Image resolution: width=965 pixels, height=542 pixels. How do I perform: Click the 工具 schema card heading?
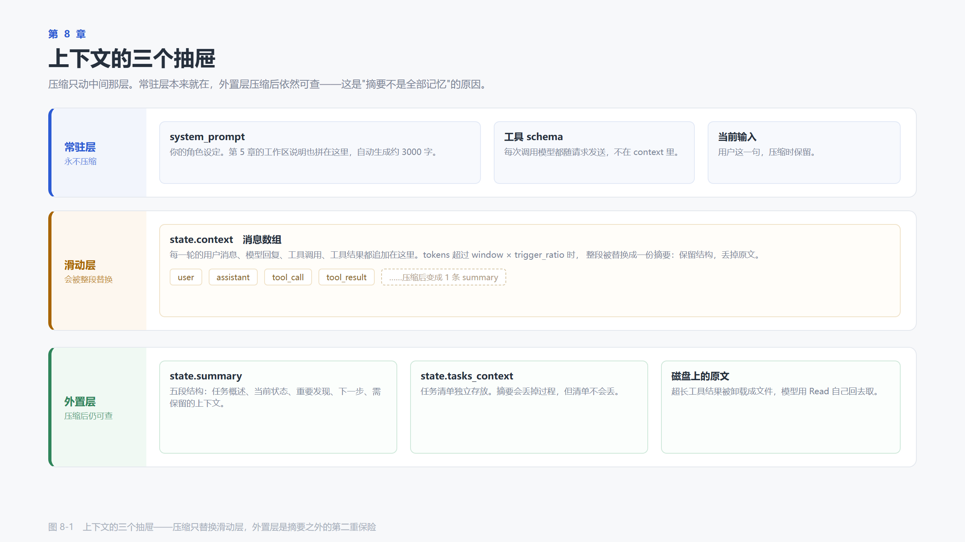534,137
